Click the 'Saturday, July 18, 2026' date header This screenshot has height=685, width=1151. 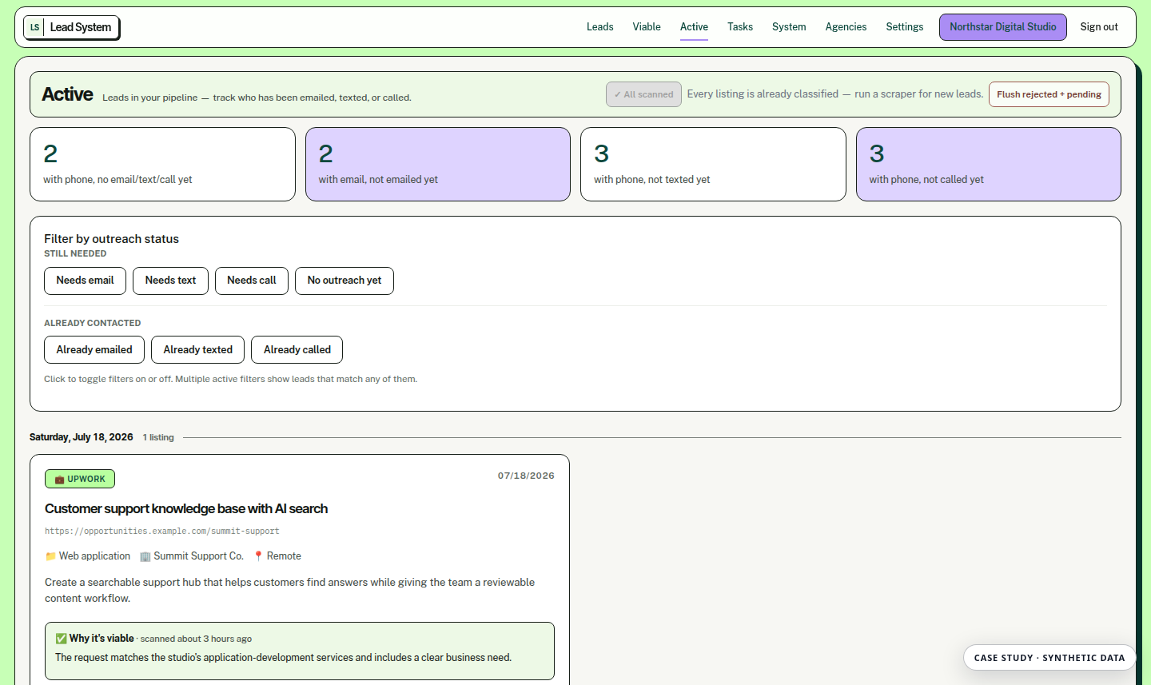click(82, 437)
